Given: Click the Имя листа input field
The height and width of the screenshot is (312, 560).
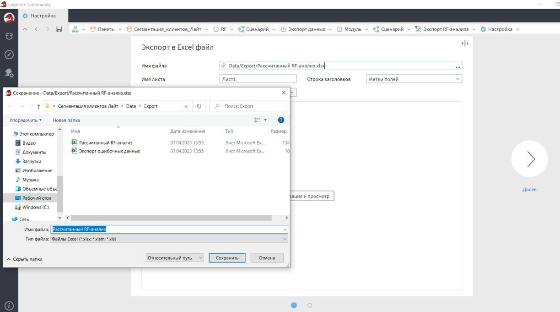Looking at the screenshot, I should [258, 79].
